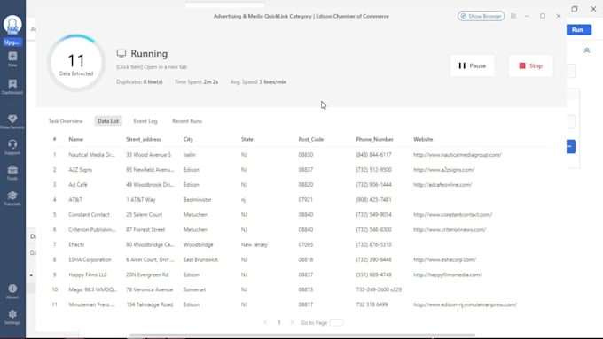Go to next page arrow

point(292,322)
